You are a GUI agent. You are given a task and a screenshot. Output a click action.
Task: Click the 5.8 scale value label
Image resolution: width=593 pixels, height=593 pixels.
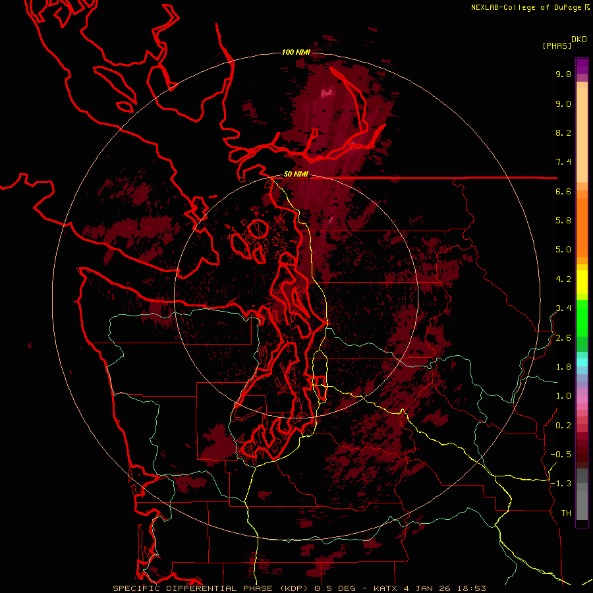[x=563, y=221]
